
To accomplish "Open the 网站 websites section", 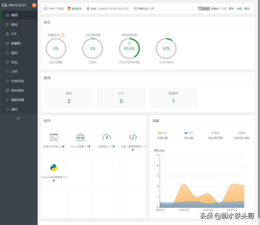I will tap(19, 24).
